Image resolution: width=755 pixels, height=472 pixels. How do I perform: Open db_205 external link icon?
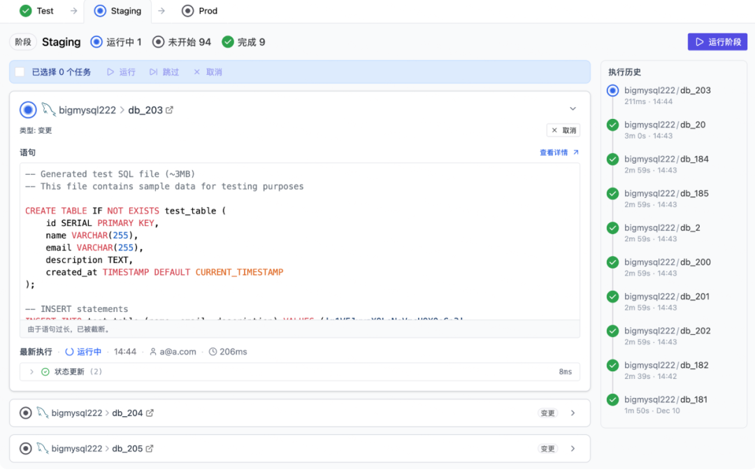tap(150, 448)
